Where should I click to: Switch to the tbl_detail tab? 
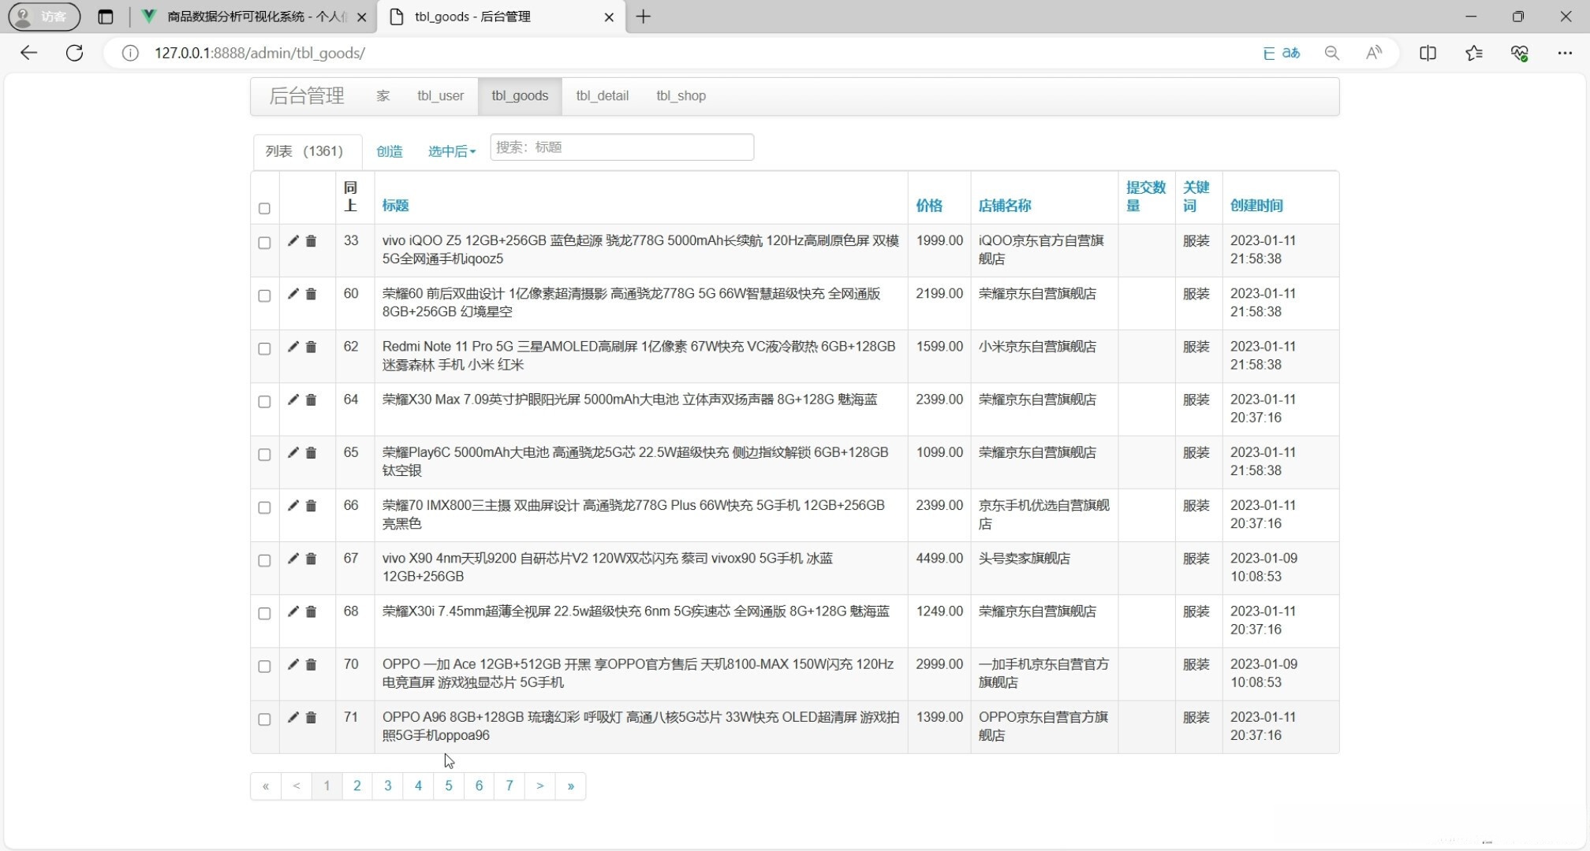pos(602,95)
